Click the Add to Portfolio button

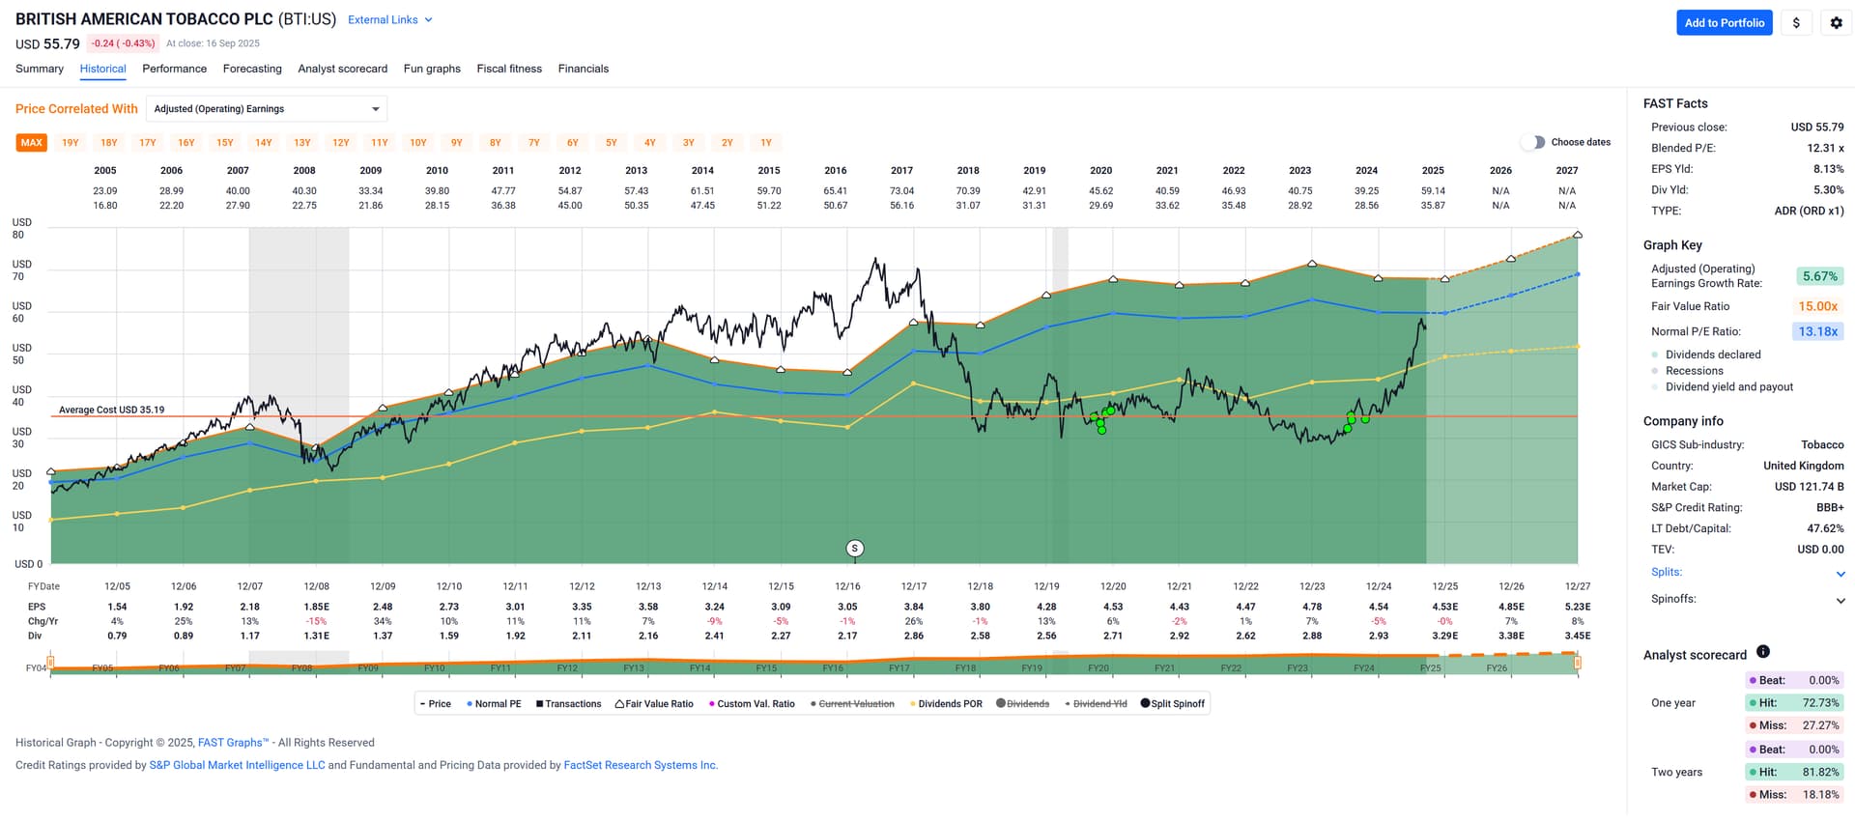coord(1724,23)
